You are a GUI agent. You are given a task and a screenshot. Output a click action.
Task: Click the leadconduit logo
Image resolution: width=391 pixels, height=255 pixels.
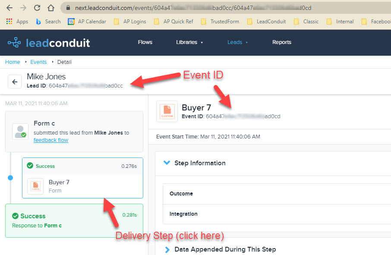(49, 43)
